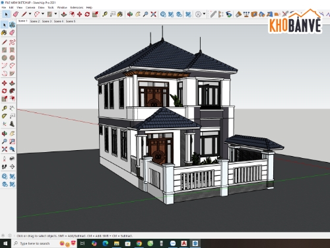
Task: Open Google Chrome from the taskbar
Action: pyautogui.click(x=139, y=243)
